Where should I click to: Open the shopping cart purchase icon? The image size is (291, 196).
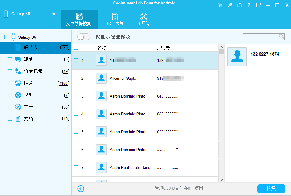(220, 5)
